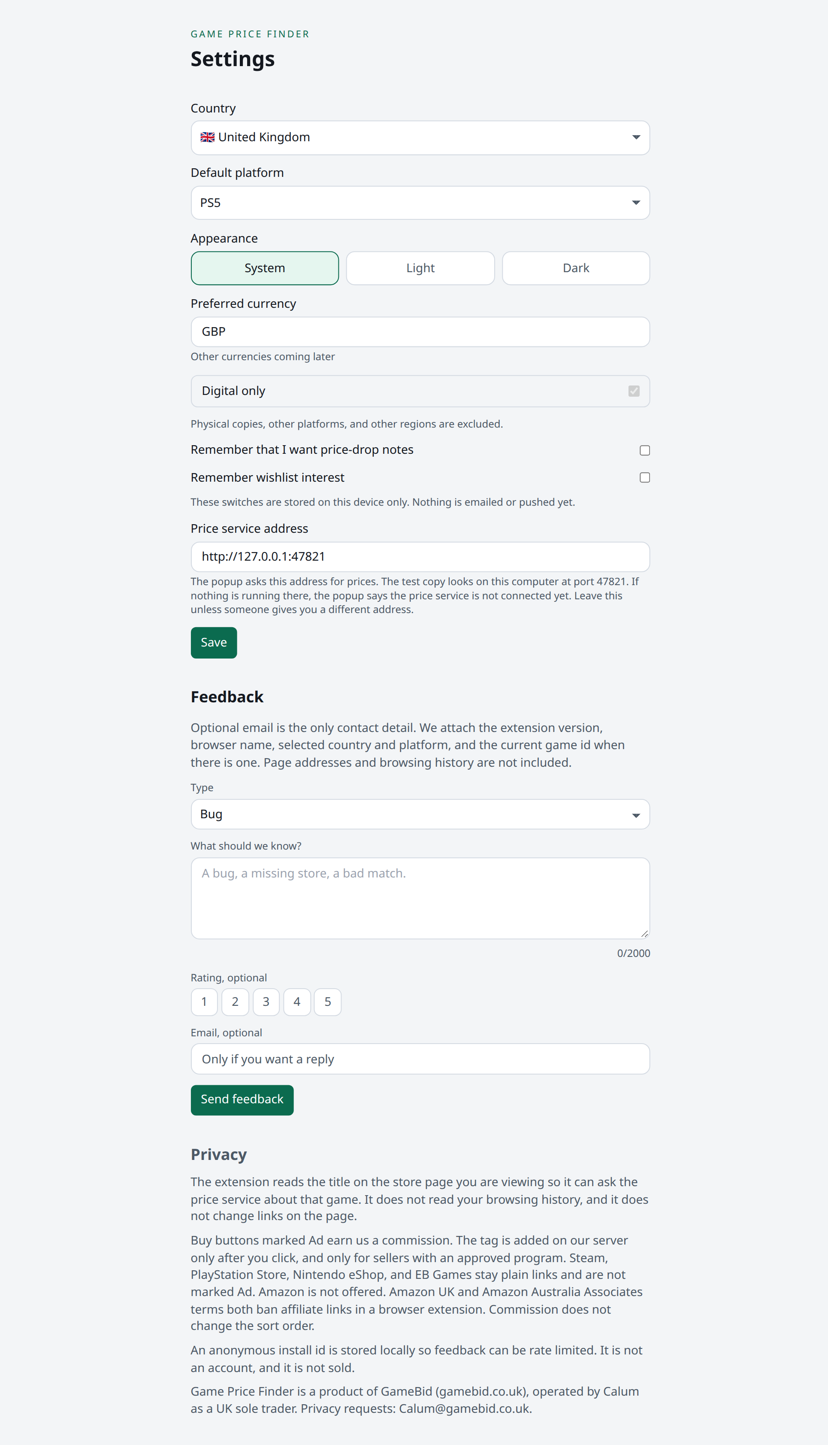828x1445 pixels.
Task: Open the Country dropdown showing United Kingdom
Action: [420, 138]
